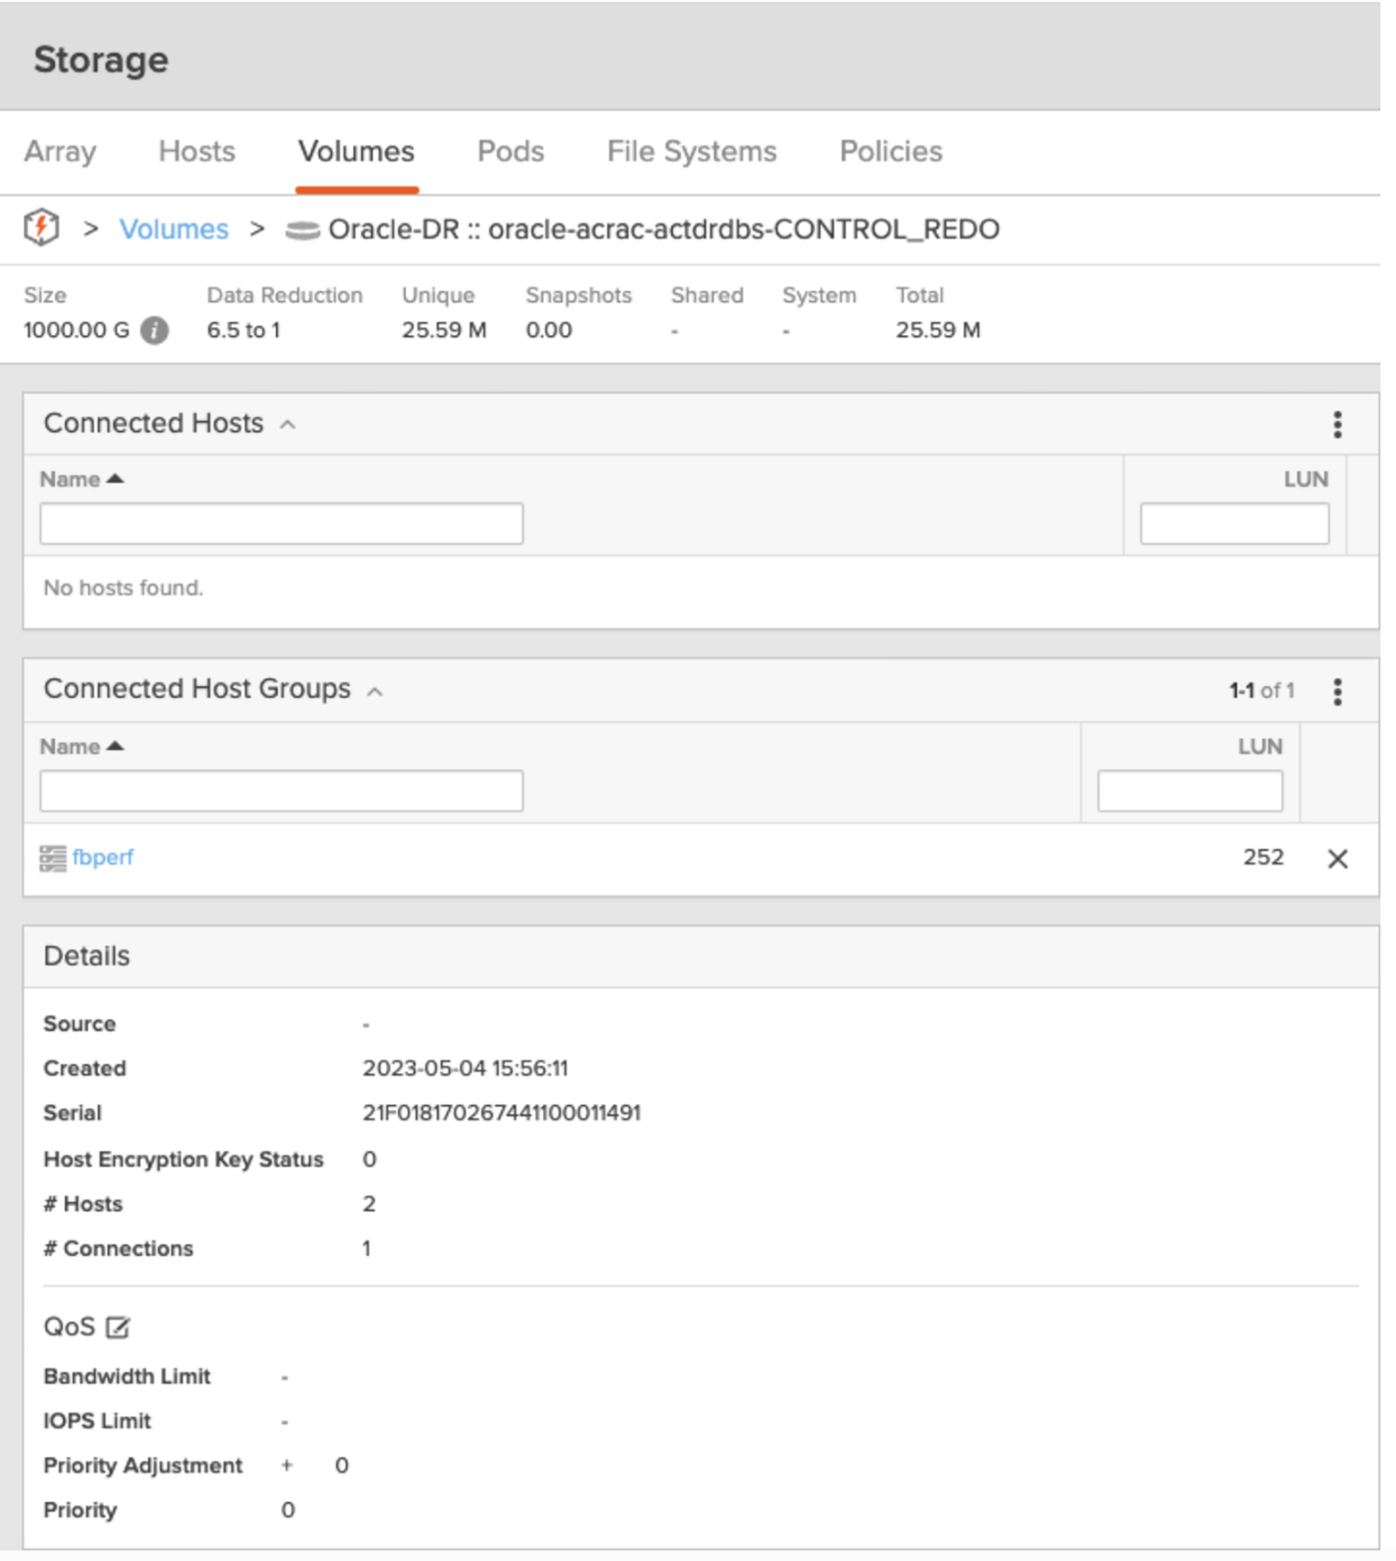Open Connected Hosts three-dot menu
The image size is (1396, 1561).
(1337, 425)
